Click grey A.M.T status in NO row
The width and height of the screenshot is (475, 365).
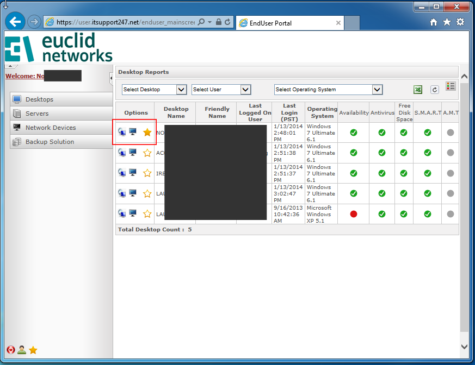pyautogui.click(x=451, y=133)
